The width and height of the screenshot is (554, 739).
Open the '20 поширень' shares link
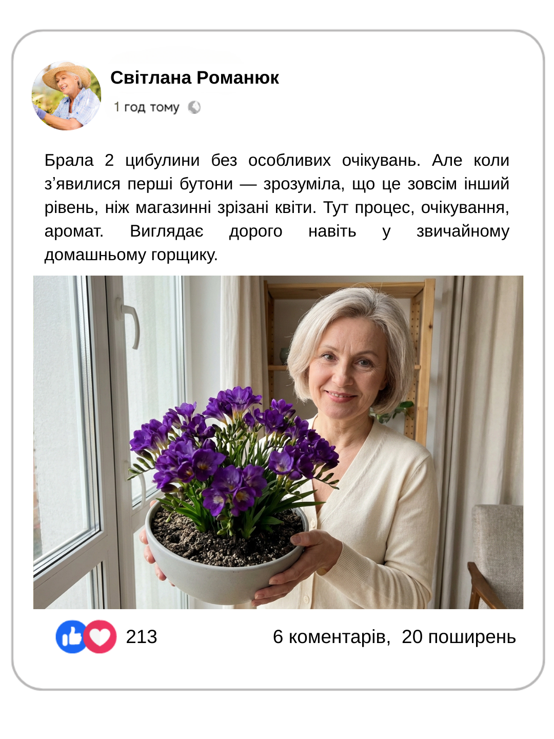[459, 637]
